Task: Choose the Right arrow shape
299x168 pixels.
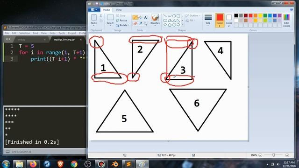Action: [x=178, y=25]
